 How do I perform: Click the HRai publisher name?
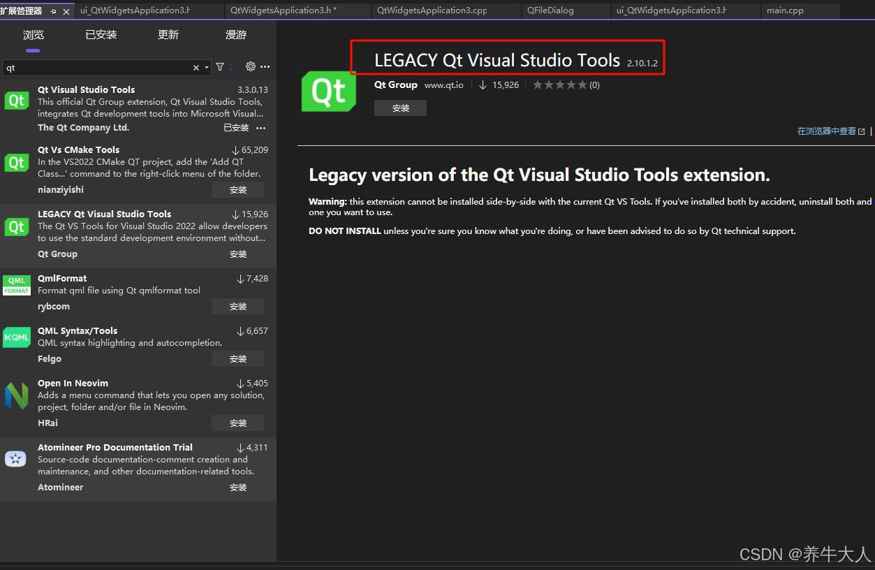click(x=48, y=423)
